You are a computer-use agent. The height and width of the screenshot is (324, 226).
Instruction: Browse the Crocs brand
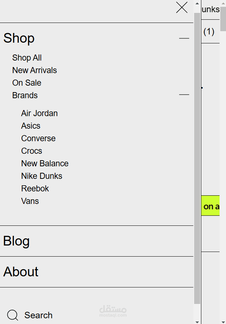[x=31, y=151]
